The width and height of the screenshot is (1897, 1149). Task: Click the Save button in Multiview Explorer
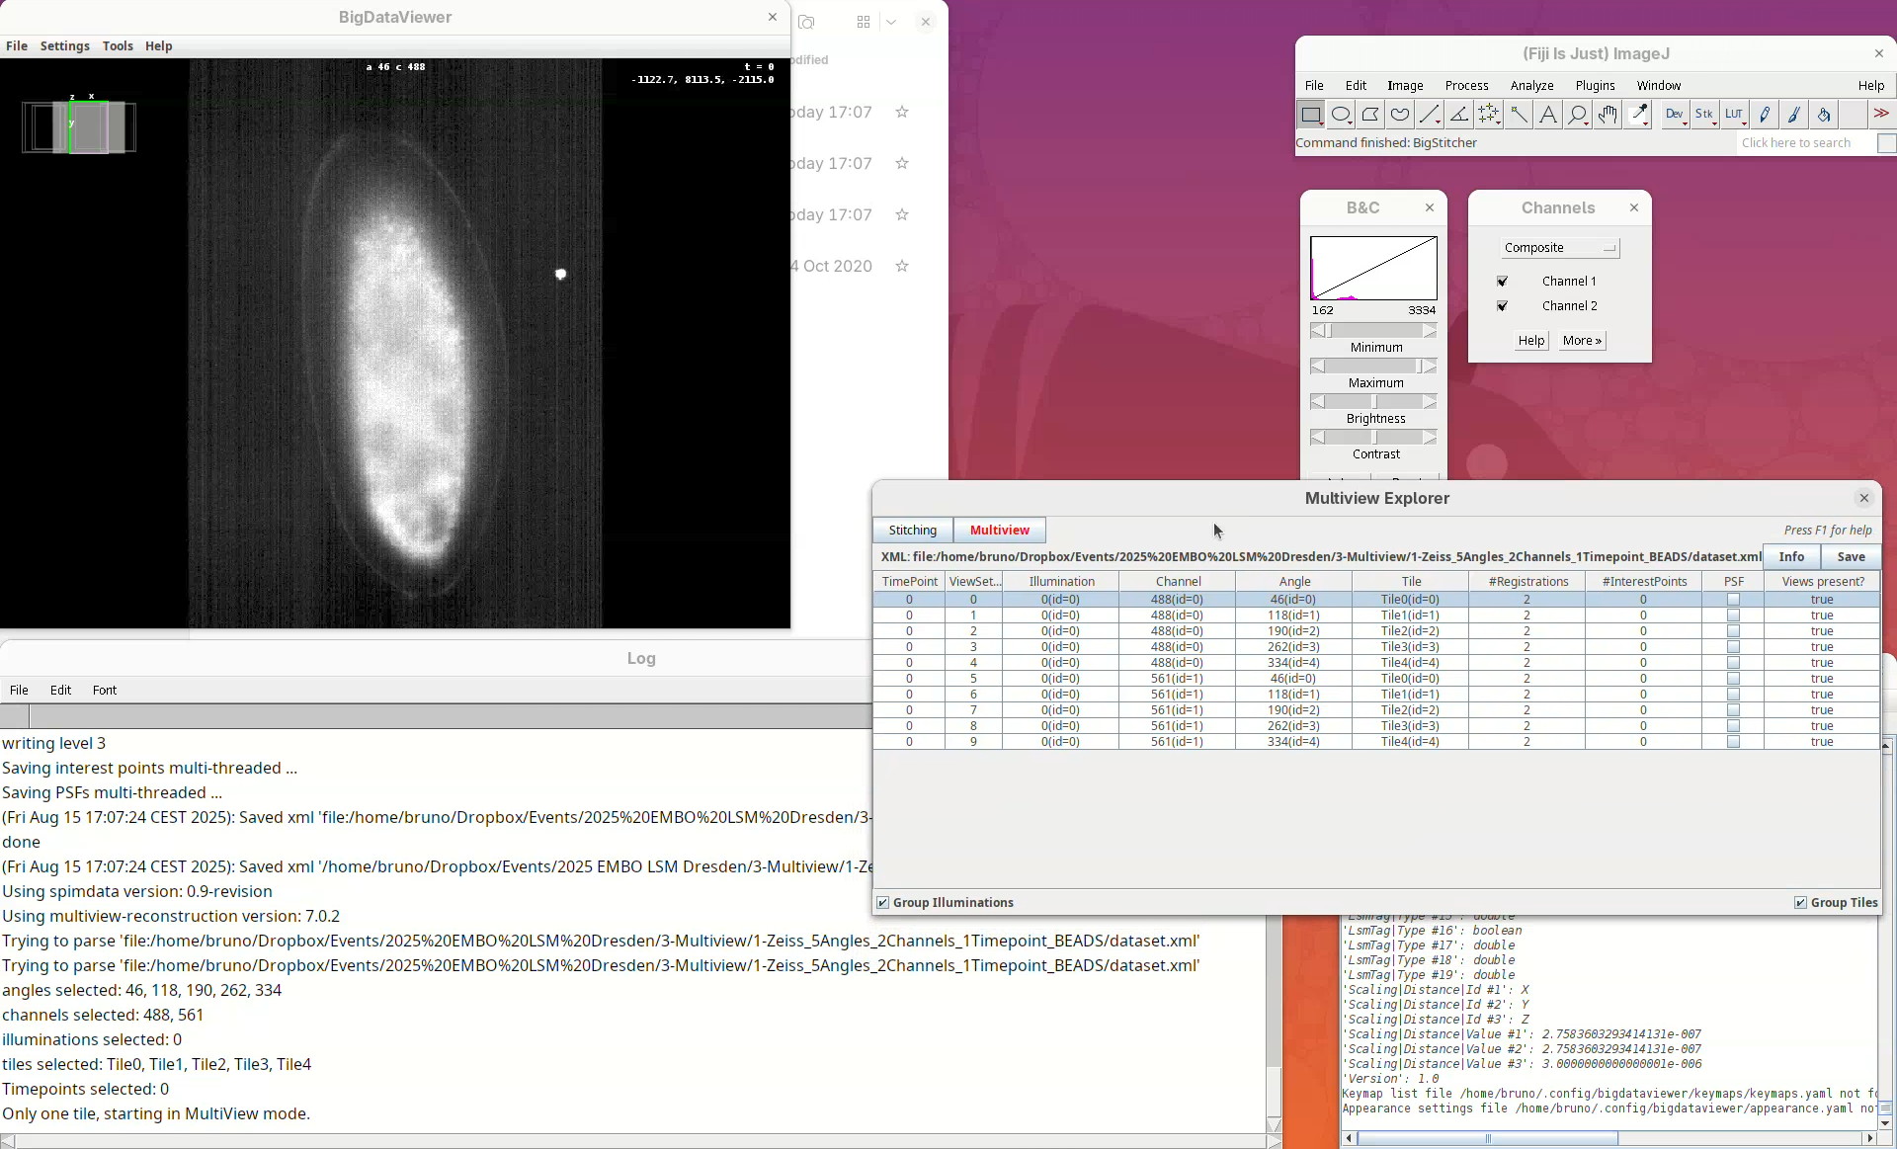pyautogui.click(x=1851, y=557)
